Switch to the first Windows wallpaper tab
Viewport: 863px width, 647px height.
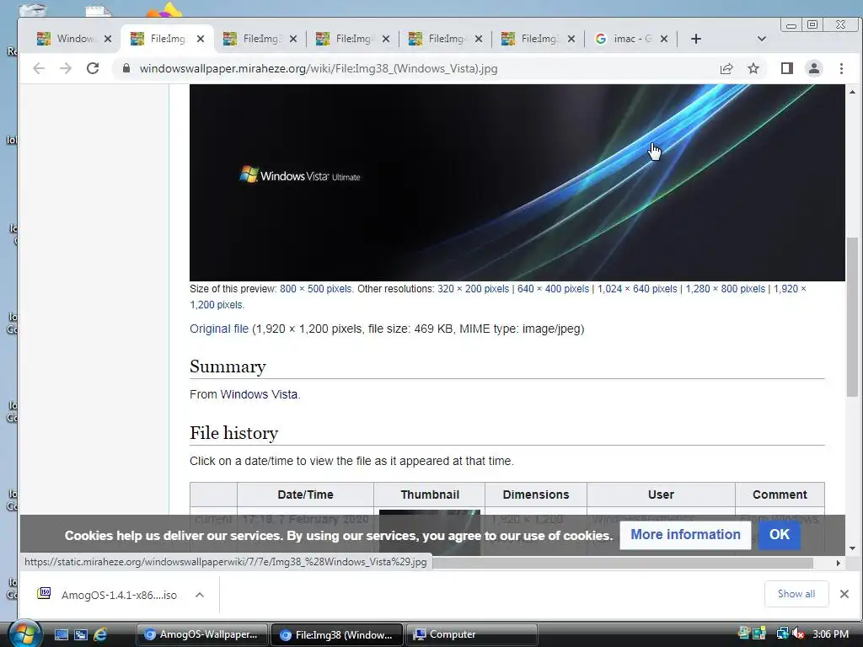68,39
